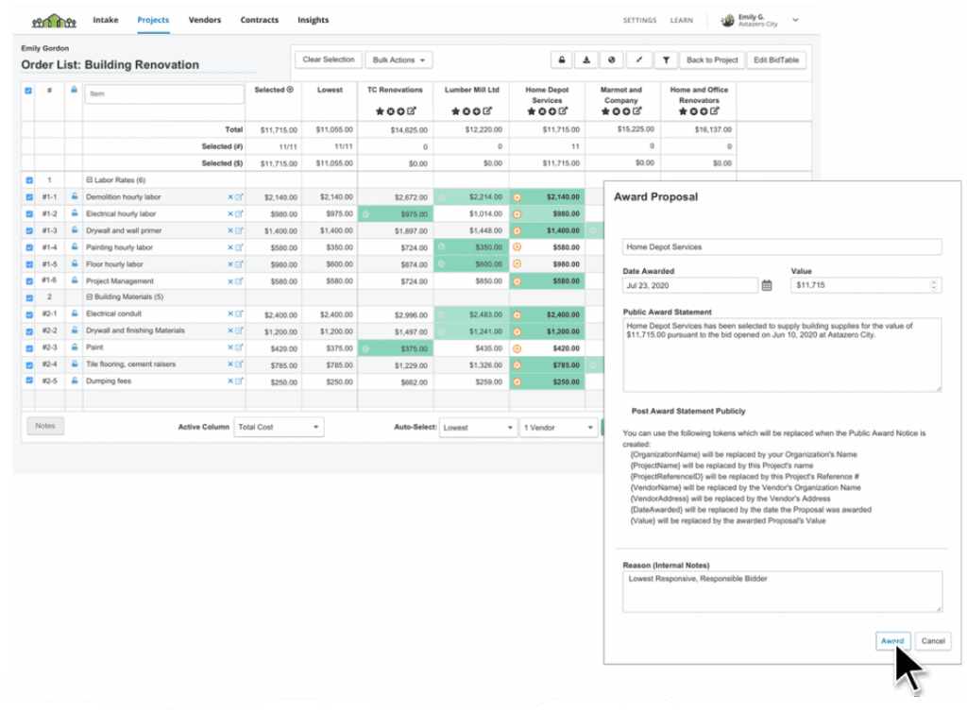Toggle the select-all checkbox in header

[28, 91]
